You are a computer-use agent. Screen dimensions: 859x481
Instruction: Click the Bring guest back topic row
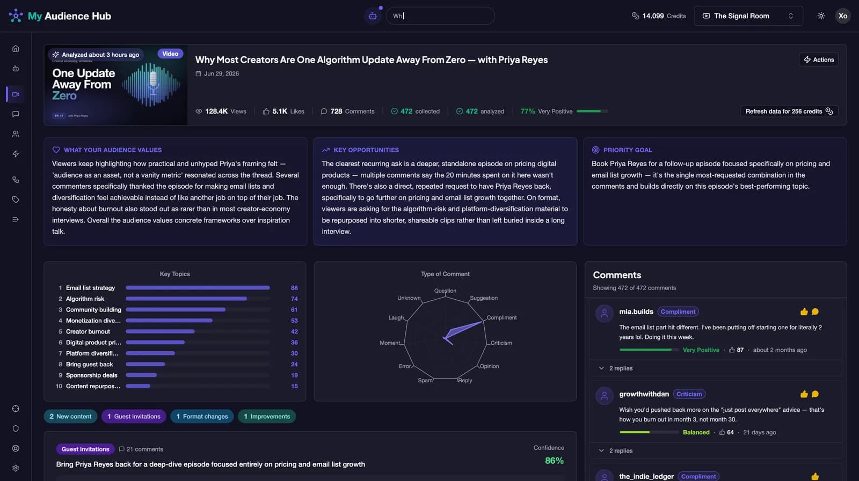coord(177,365)
